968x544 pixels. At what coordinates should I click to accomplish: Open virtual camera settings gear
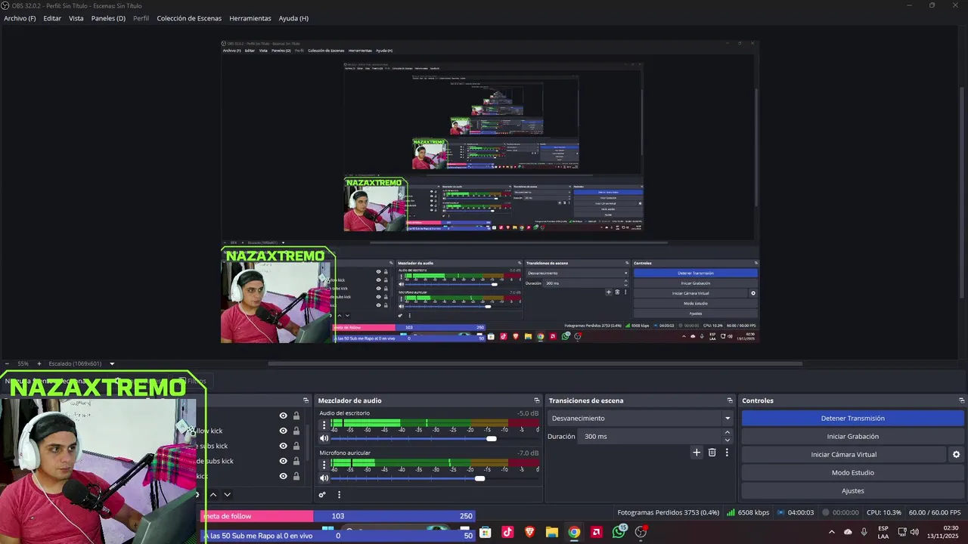(x=956, y=454)
